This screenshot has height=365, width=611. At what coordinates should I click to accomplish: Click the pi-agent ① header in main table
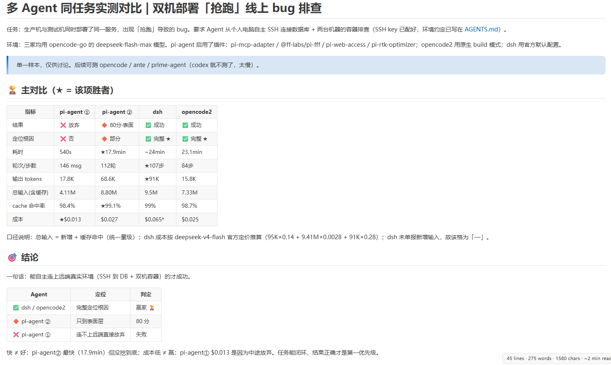coord(75,112)
